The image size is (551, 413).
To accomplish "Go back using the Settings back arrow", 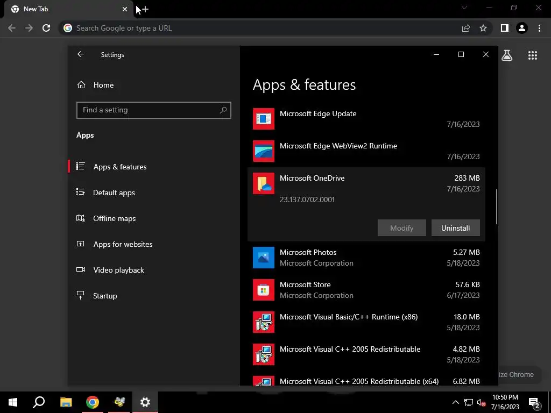I will [x=81, y=54].
